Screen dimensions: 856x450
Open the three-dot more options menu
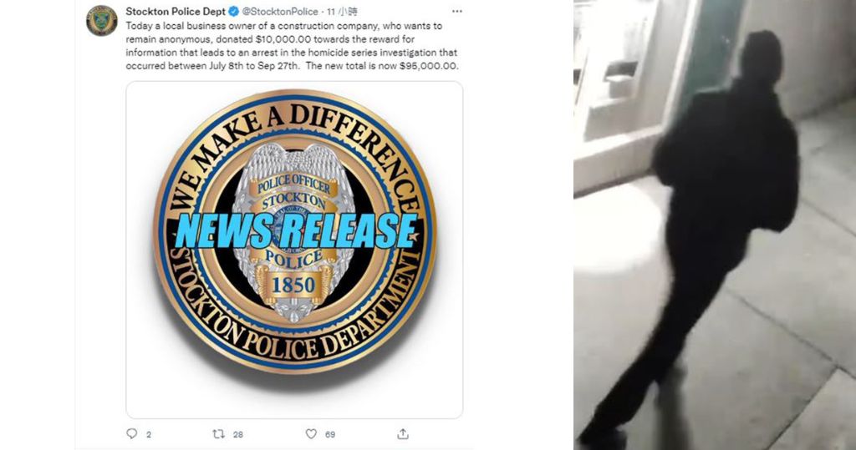457,12
